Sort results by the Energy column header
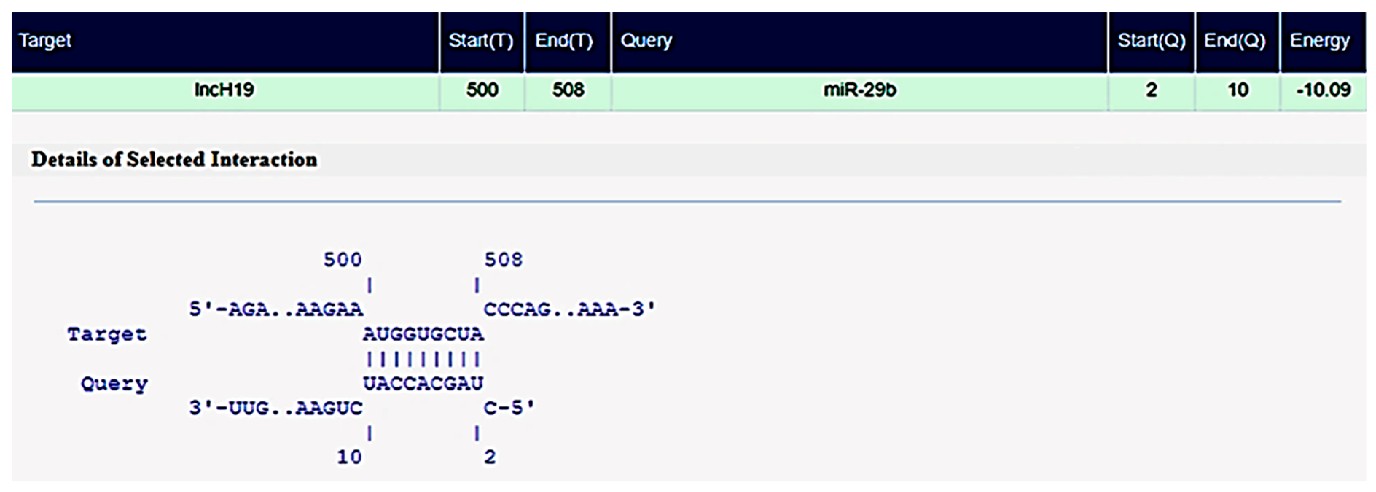 (1320, 40)
